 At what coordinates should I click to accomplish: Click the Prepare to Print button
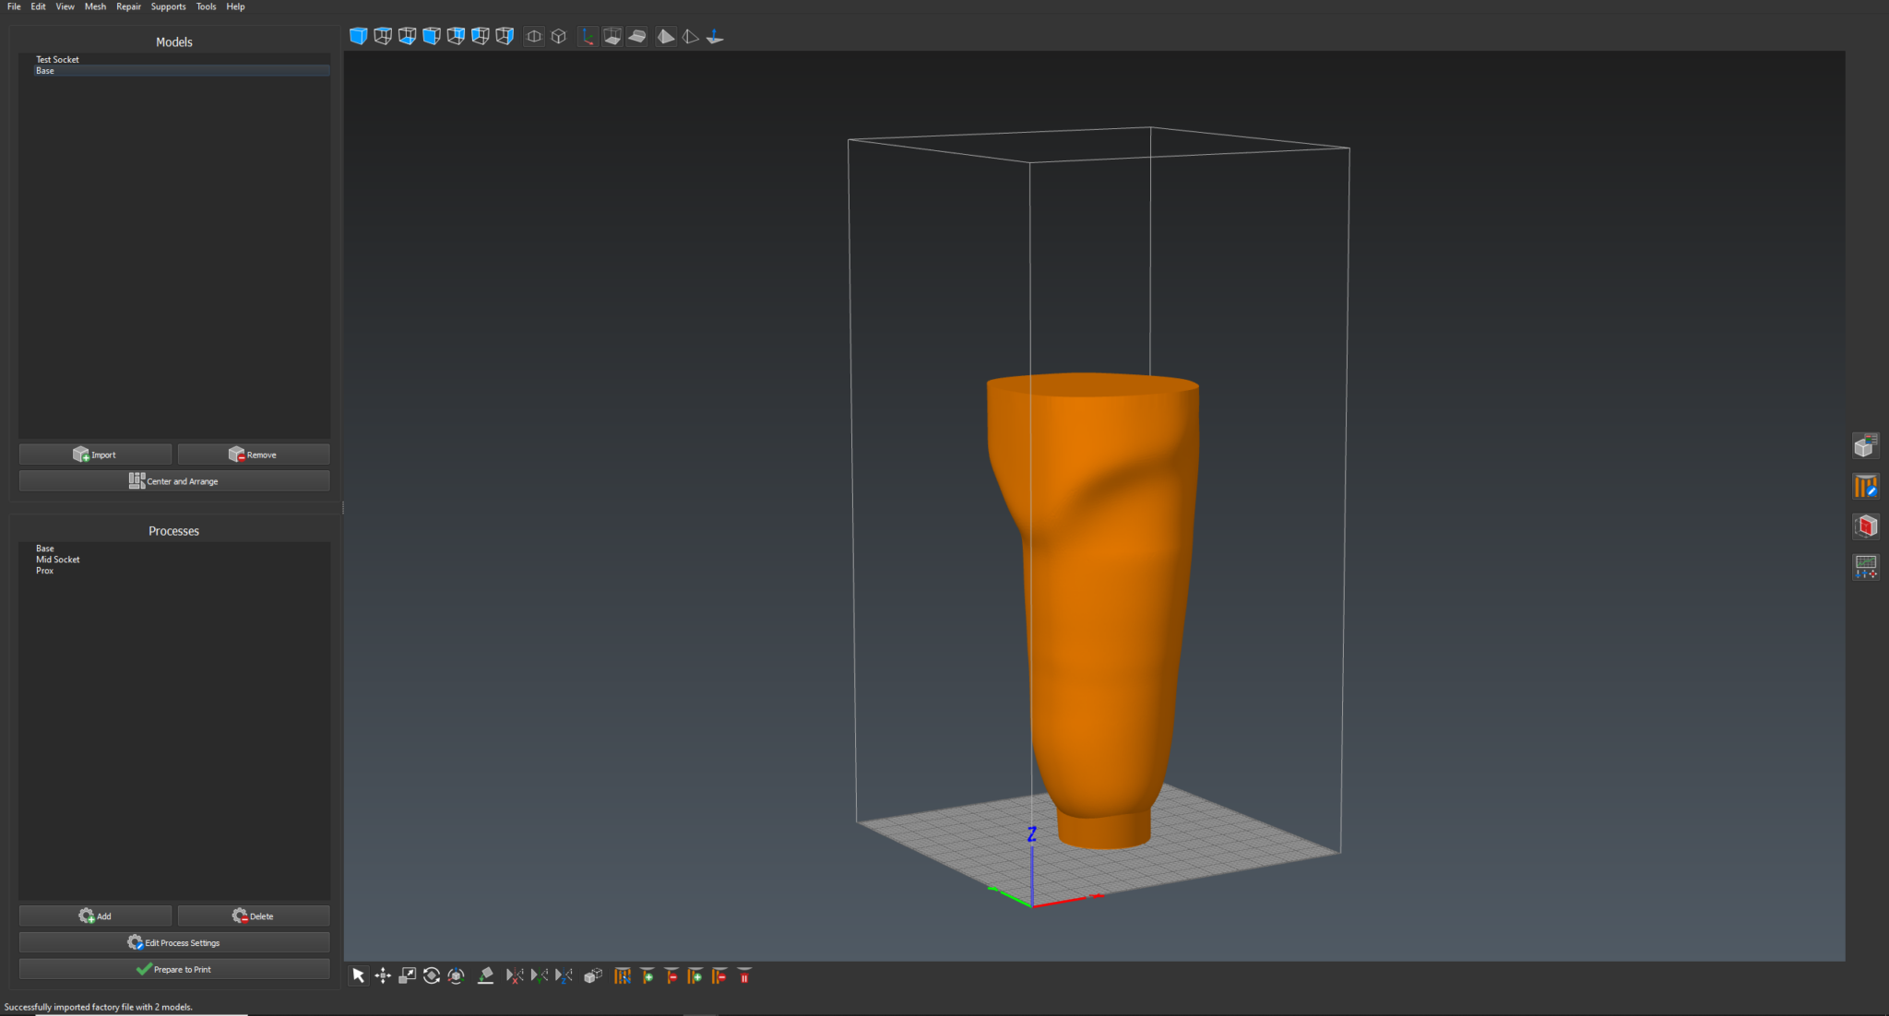pos(173,968)
